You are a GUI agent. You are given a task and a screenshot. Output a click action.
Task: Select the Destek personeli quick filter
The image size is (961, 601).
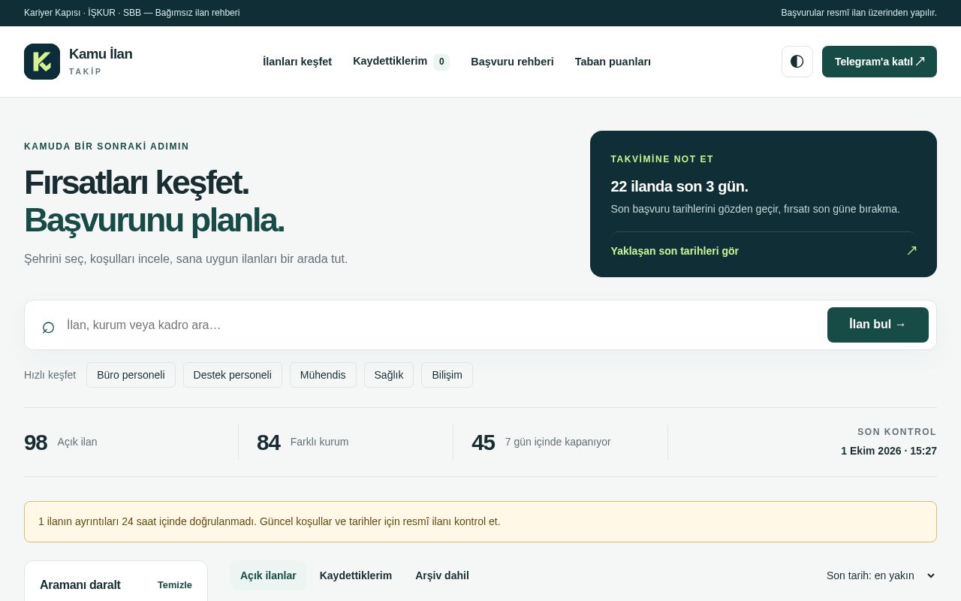click(x=233, y=375)
